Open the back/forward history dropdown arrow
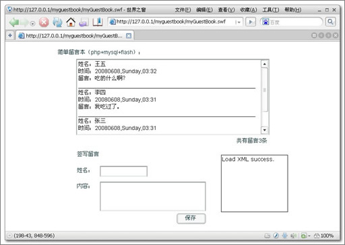This screenshot has height=245, width=345. point(33,24)
